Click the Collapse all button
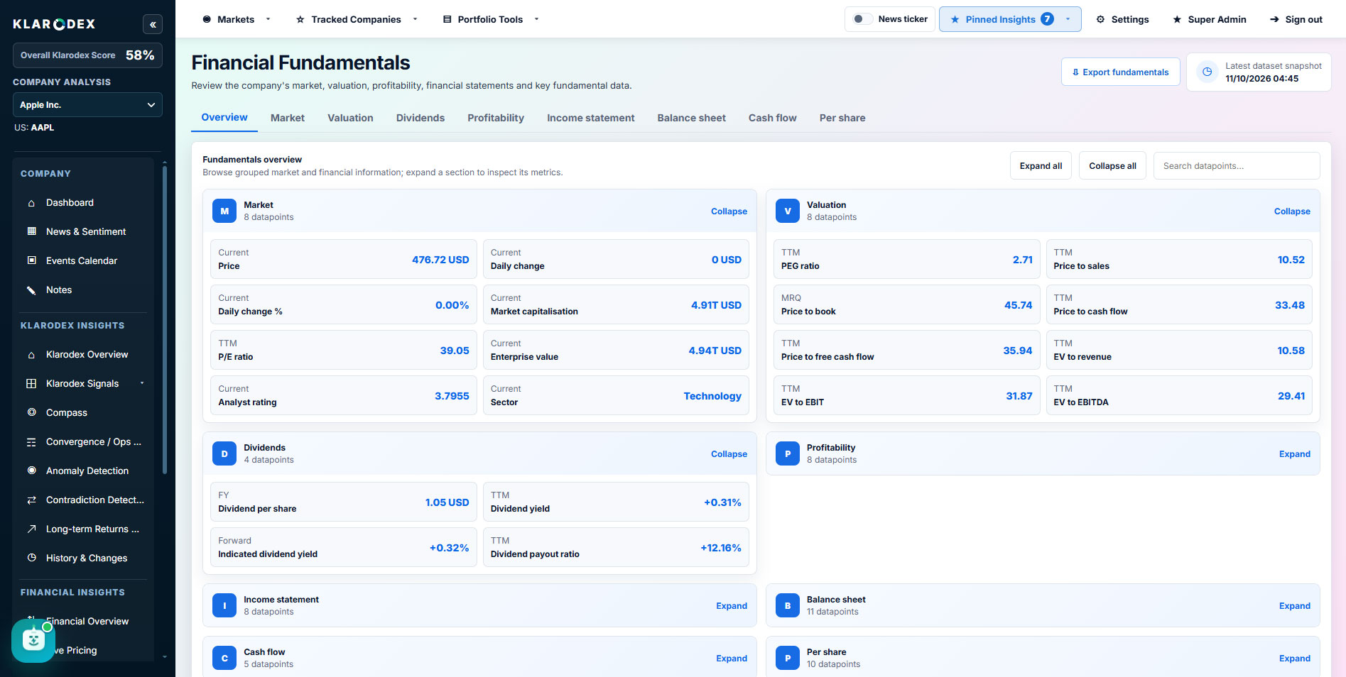 pos(1112,165)
